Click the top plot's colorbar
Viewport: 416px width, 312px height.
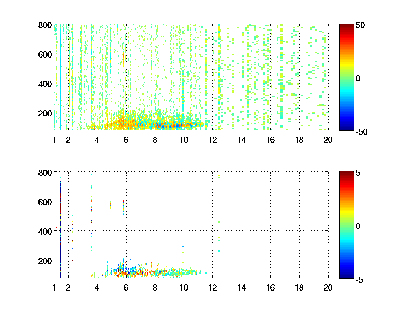tap(346, 77)
